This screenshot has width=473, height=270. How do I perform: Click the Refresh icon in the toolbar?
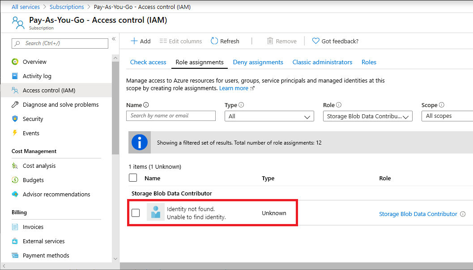213,41
